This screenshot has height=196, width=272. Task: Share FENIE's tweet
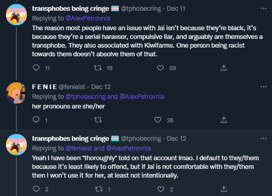tap(224, 120)
